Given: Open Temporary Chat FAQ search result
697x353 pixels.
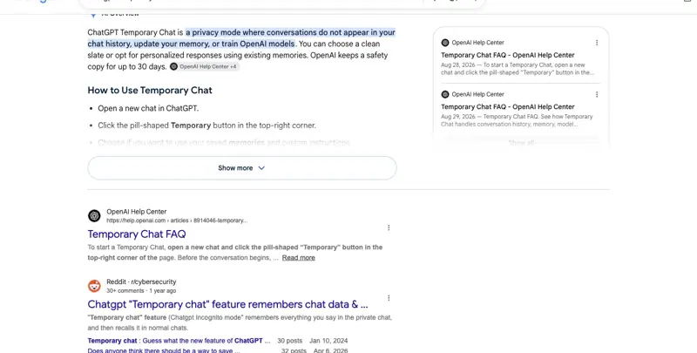Looking at the screenshot, I should [x=137, y=234].
